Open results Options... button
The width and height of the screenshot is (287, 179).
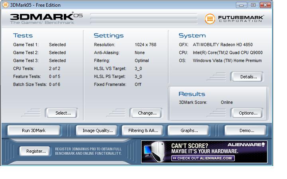pos(247,113)
